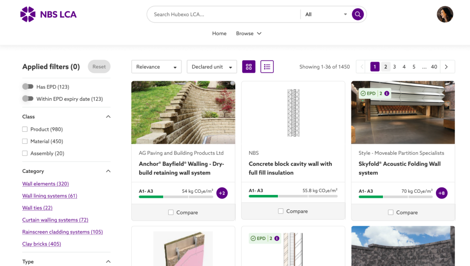Open Concrete block cavity wall diagram image
The width and height of the screenshot is (470, 266).
click(x=293, y=112)
